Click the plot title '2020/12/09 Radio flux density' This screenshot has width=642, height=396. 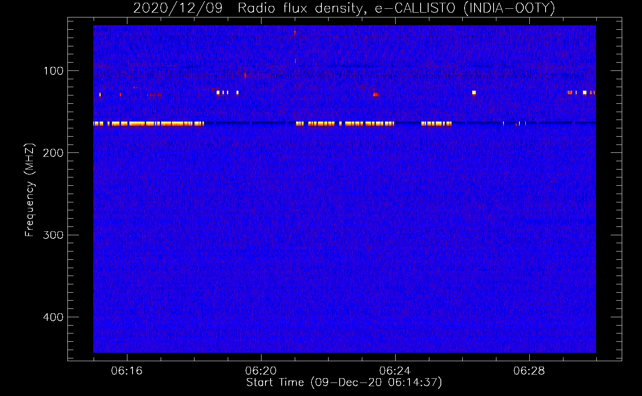click(344, 8)
